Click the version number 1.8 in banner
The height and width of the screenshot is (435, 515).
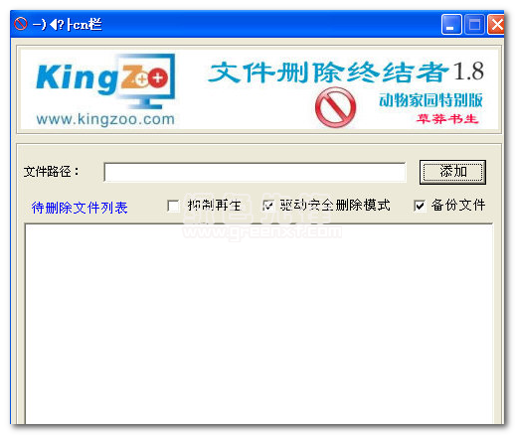coord(468,72)
